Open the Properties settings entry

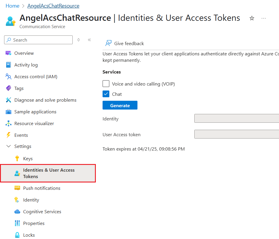point(18,223)
